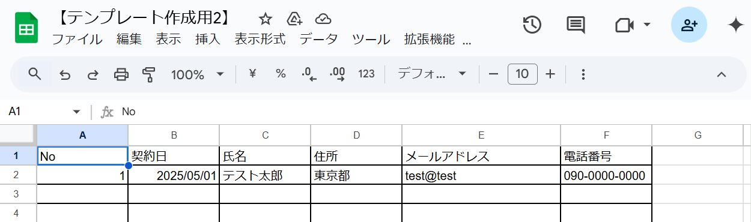The width and height of the screenshot is (751, 222).
Task: Increase font size with plus button
Action: click(x=550, y=74)
